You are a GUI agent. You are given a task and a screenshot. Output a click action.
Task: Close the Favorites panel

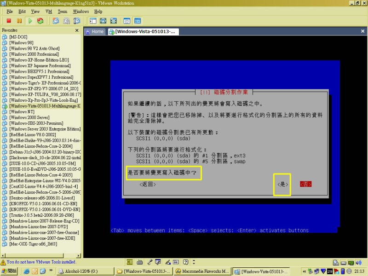tap(77, 30)
